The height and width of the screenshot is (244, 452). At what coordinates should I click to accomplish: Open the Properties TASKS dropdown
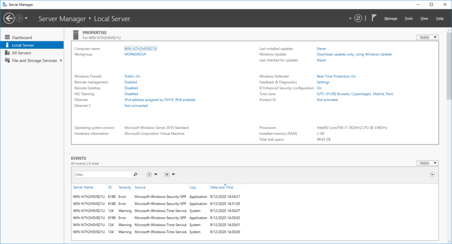(x=427, y=37)
